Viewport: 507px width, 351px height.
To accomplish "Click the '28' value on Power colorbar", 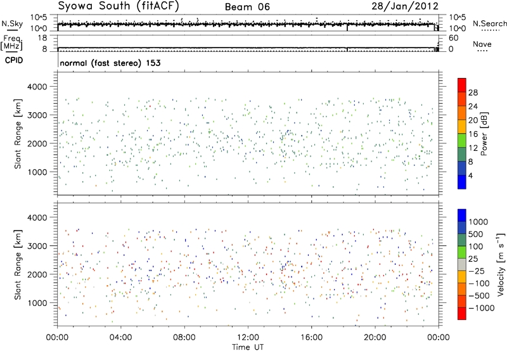I will (x=473, y=93).
